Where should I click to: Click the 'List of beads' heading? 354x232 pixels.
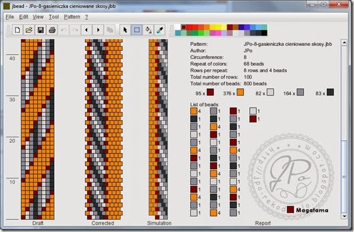pyautogui.click(x=204, y=104)
